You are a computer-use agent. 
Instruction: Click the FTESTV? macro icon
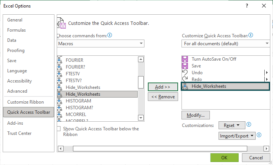coord(59,80)
